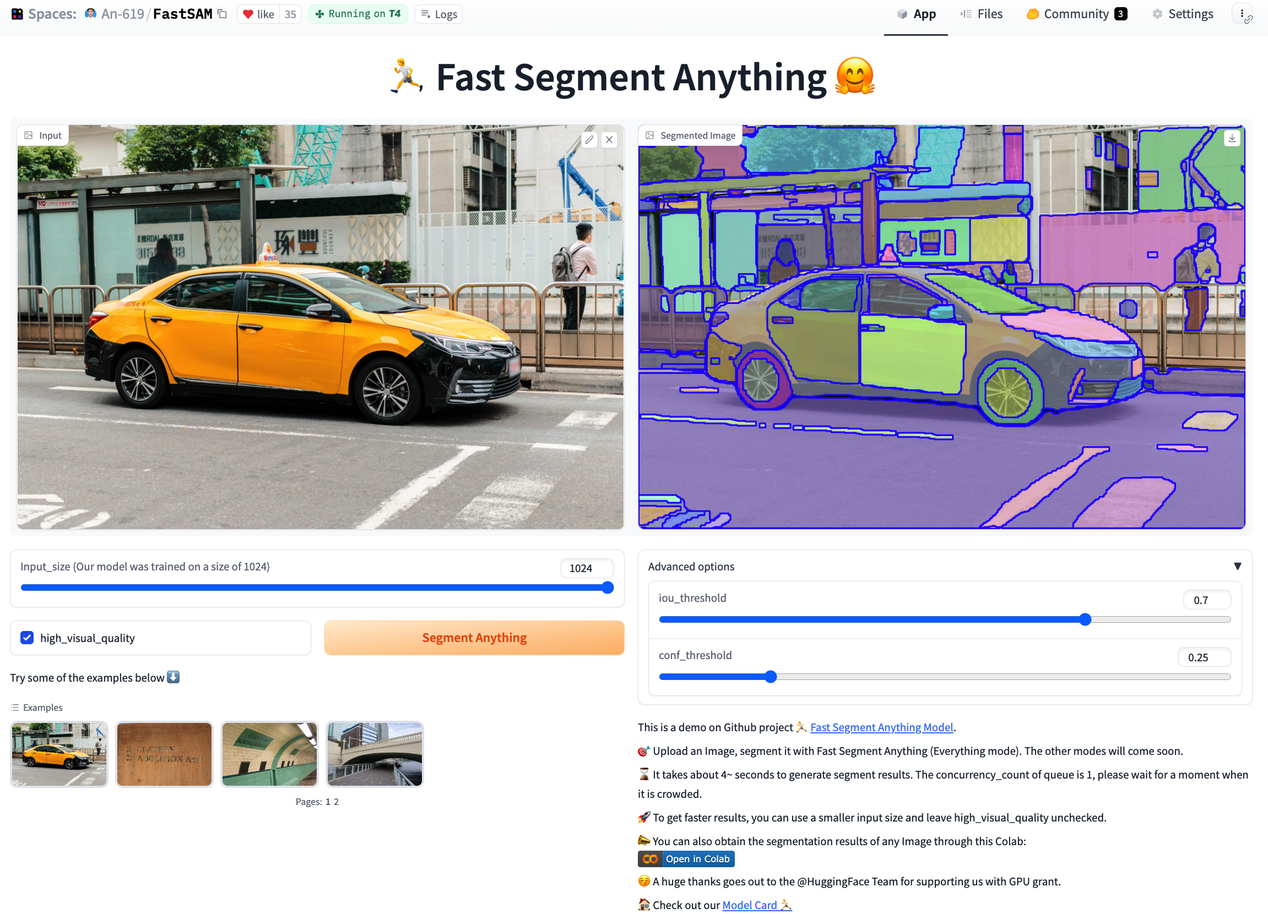Adjust the iou_threshold slider handle

[x=1085, y=619]
